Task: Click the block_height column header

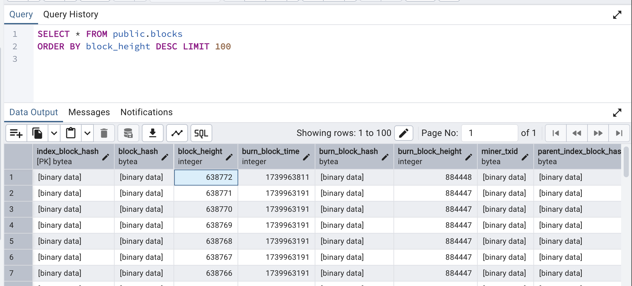Action: (206, 156)
